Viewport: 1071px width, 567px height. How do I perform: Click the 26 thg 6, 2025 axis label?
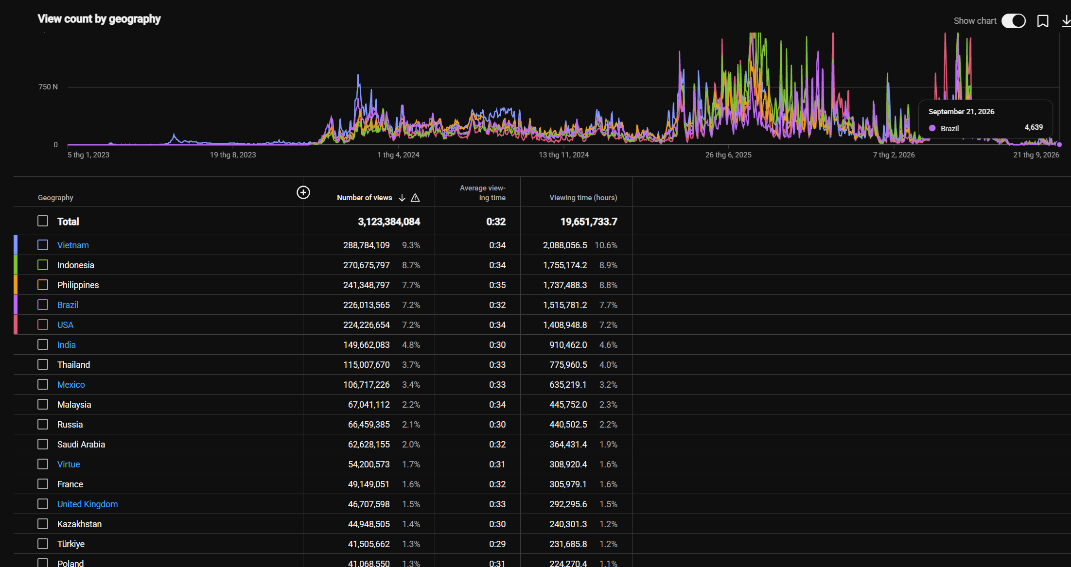pyautogui.click(x=728, y=155)
